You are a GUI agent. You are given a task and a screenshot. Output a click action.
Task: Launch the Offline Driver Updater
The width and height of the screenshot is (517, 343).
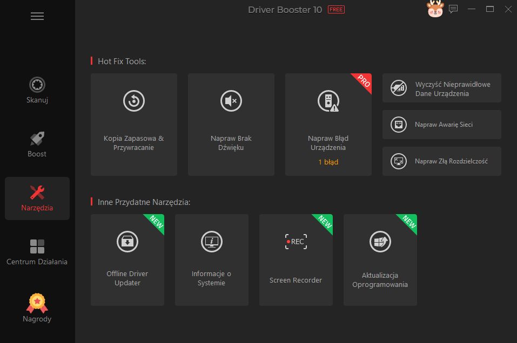tap(127, 259)
